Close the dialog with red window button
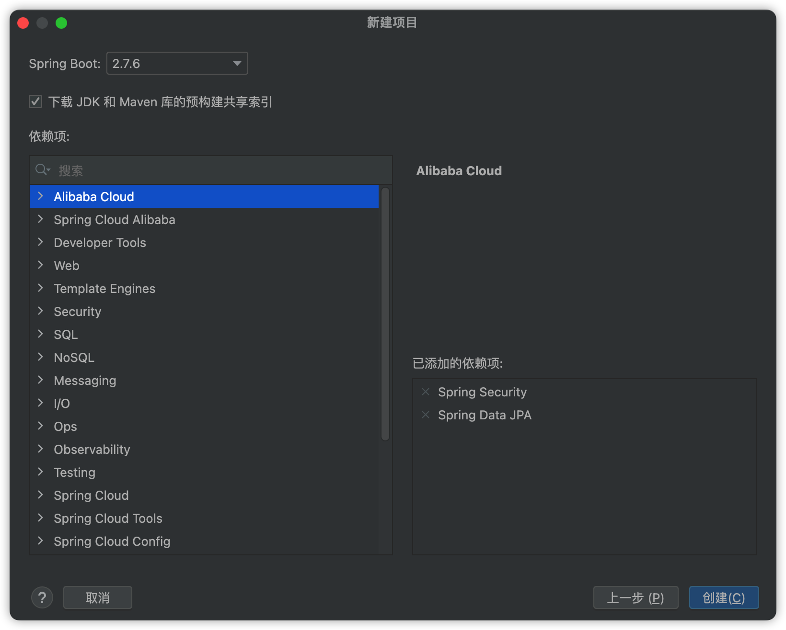Viewport: 786px width, 630px height. 23,23
